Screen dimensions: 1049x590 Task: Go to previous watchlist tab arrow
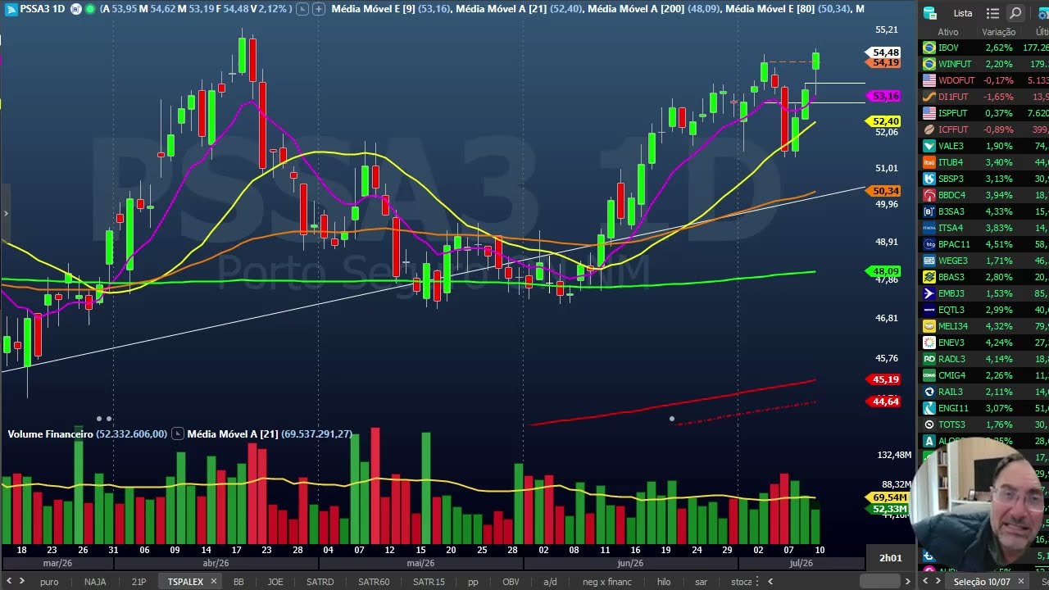pos(926,582)
